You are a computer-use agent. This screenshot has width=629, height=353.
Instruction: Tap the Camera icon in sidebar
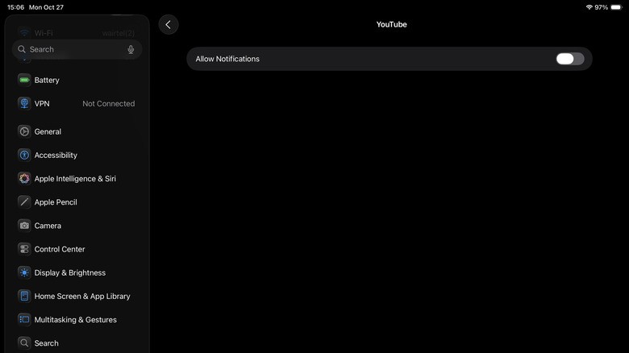coord(24,226)
